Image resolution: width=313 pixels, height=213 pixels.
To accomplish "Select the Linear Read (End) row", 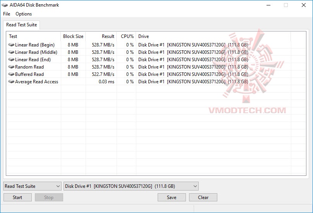I will pyautogui.click(x=156, y=60).
